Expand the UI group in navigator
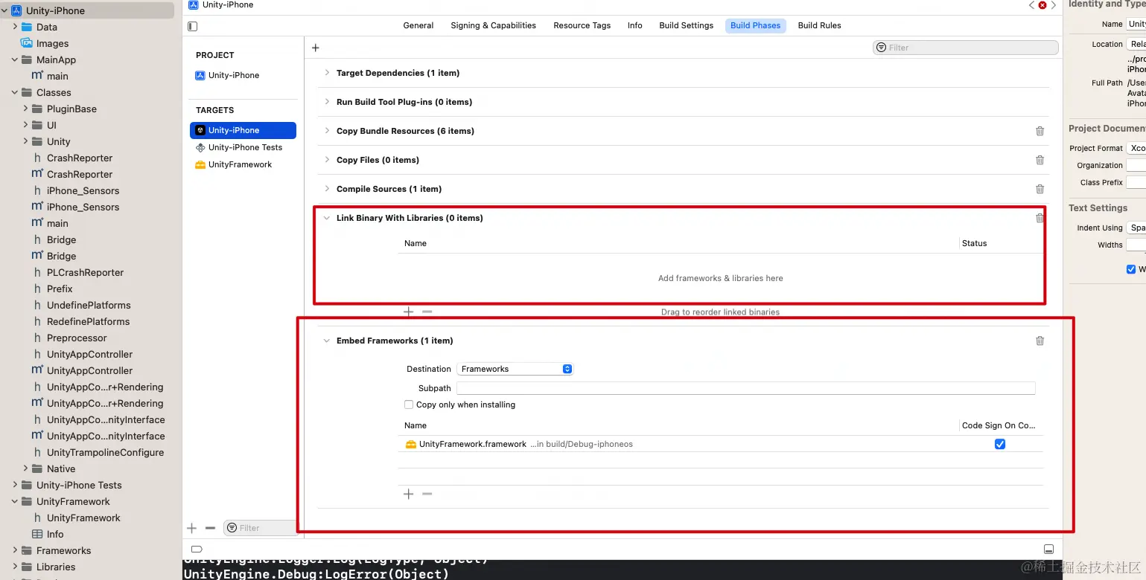This screenshot has height=580, width=1146. click(x=25, y=125)
